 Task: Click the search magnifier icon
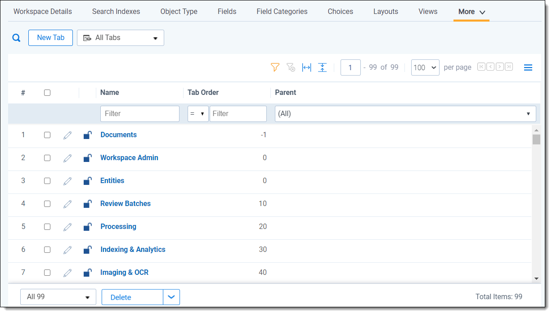(x=16, y=38)
